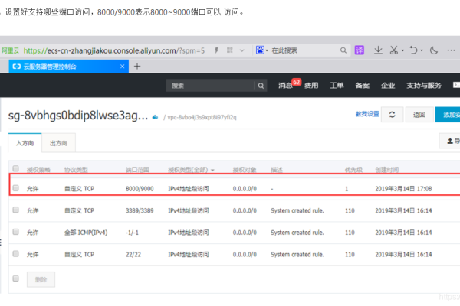
Task: Open the 企业 menu
Action: (x=388, y=85)
